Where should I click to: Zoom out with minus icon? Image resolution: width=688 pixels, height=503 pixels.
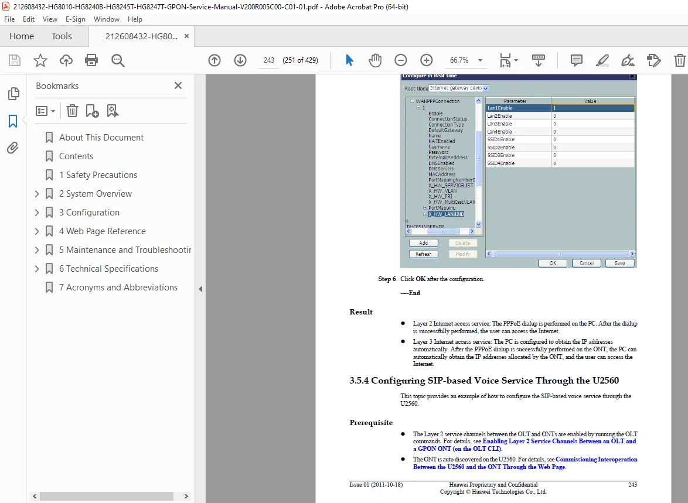point(401,60)
